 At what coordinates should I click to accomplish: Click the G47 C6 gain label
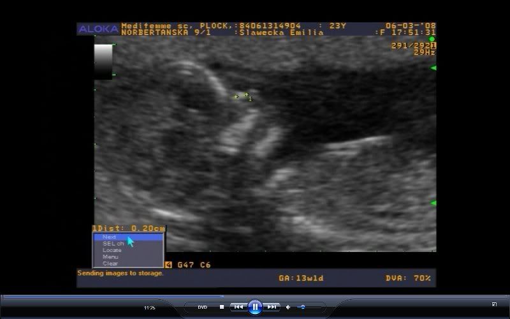coord(194,265)
